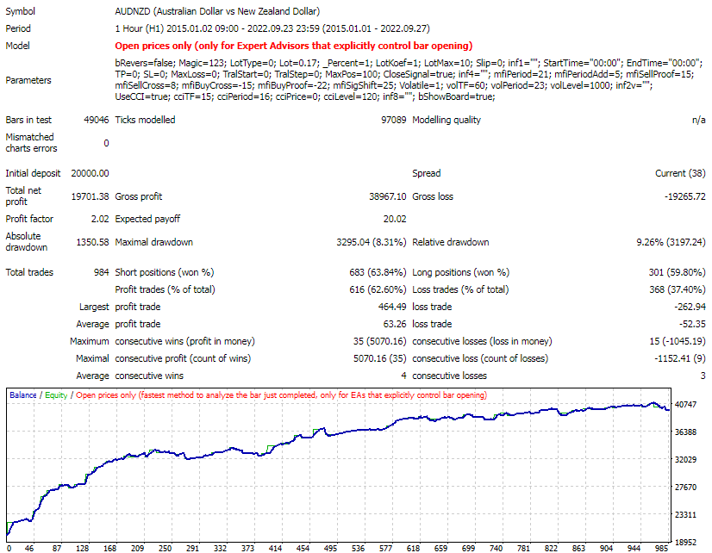
Task: Click the Initial deposit value 20000.00
Action: click(x=90, y=173)
